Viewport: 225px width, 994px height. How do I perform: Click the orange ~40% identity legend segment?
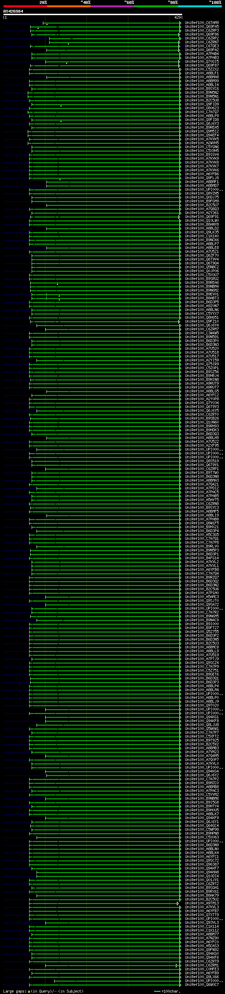point(69,6)
